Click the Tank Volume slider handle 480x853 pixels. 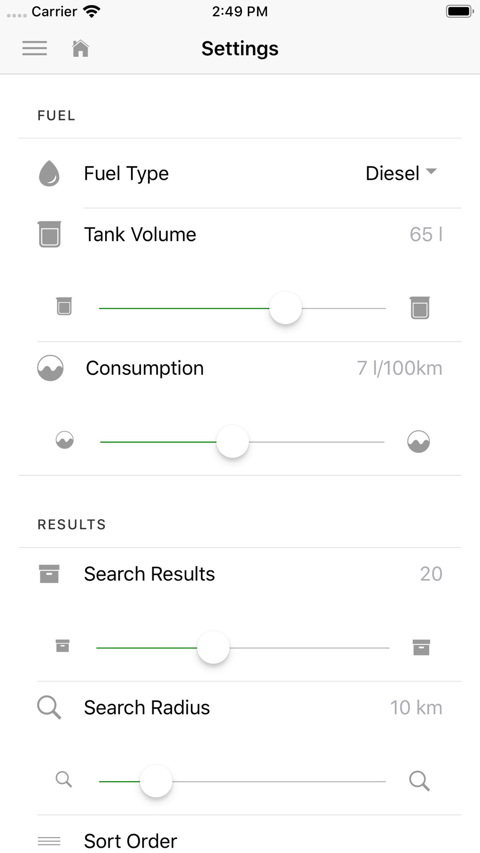[286, 308]
